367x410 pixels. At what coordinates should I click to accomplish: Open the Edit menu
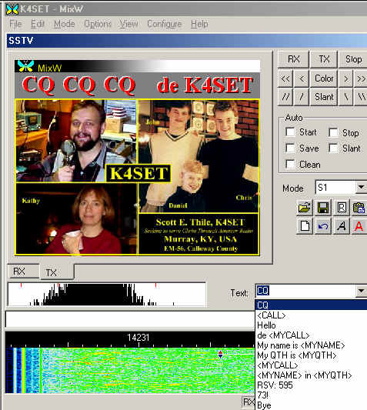tap(38, 24)
